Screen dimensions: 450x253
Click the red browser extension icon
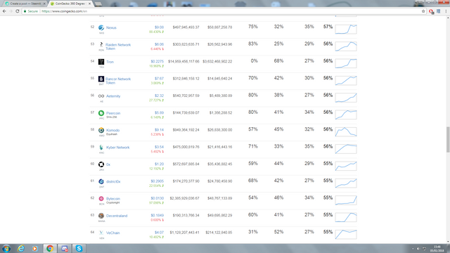[x=431, y=11]
